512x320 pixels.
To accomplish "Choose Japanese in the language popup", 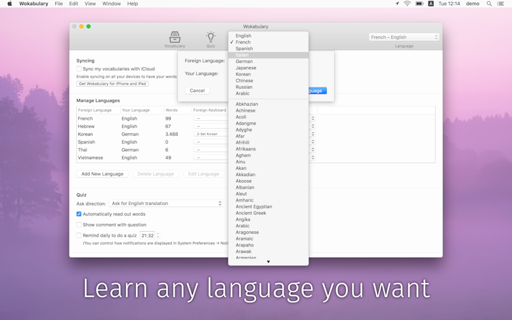I will 268,68.
